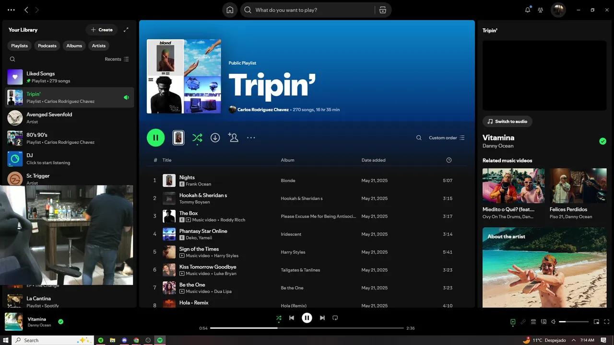This screenshot has width=614, height=345.
Task: Search in Your Library magnifier icon
Action: (x=12, y=59)
